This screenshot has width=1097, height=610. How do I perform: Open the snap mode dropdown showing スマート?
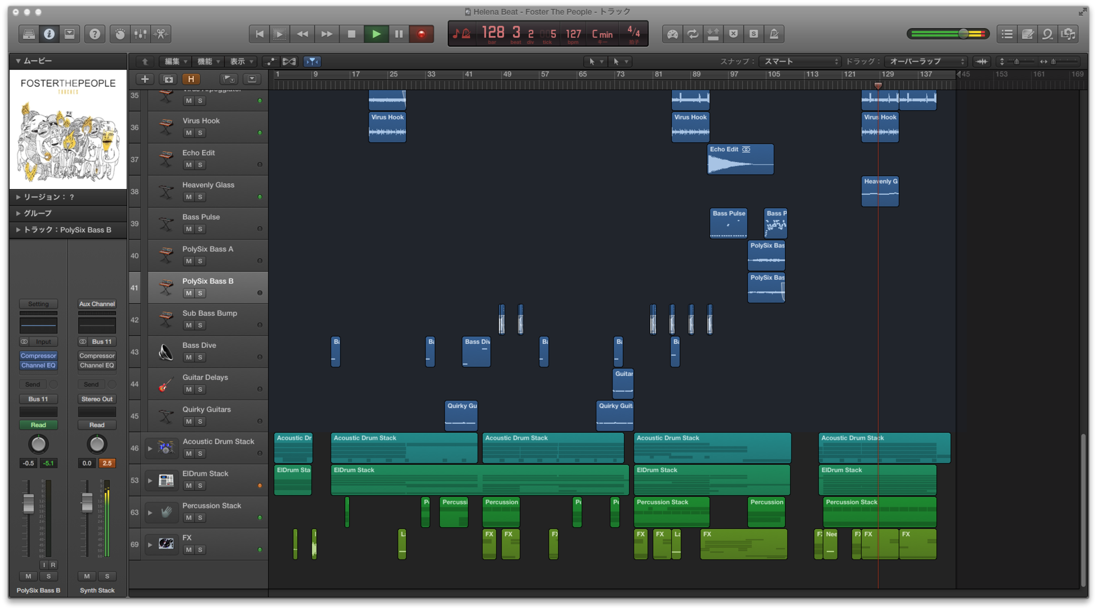pyautogui.click(x=799, y=61)
